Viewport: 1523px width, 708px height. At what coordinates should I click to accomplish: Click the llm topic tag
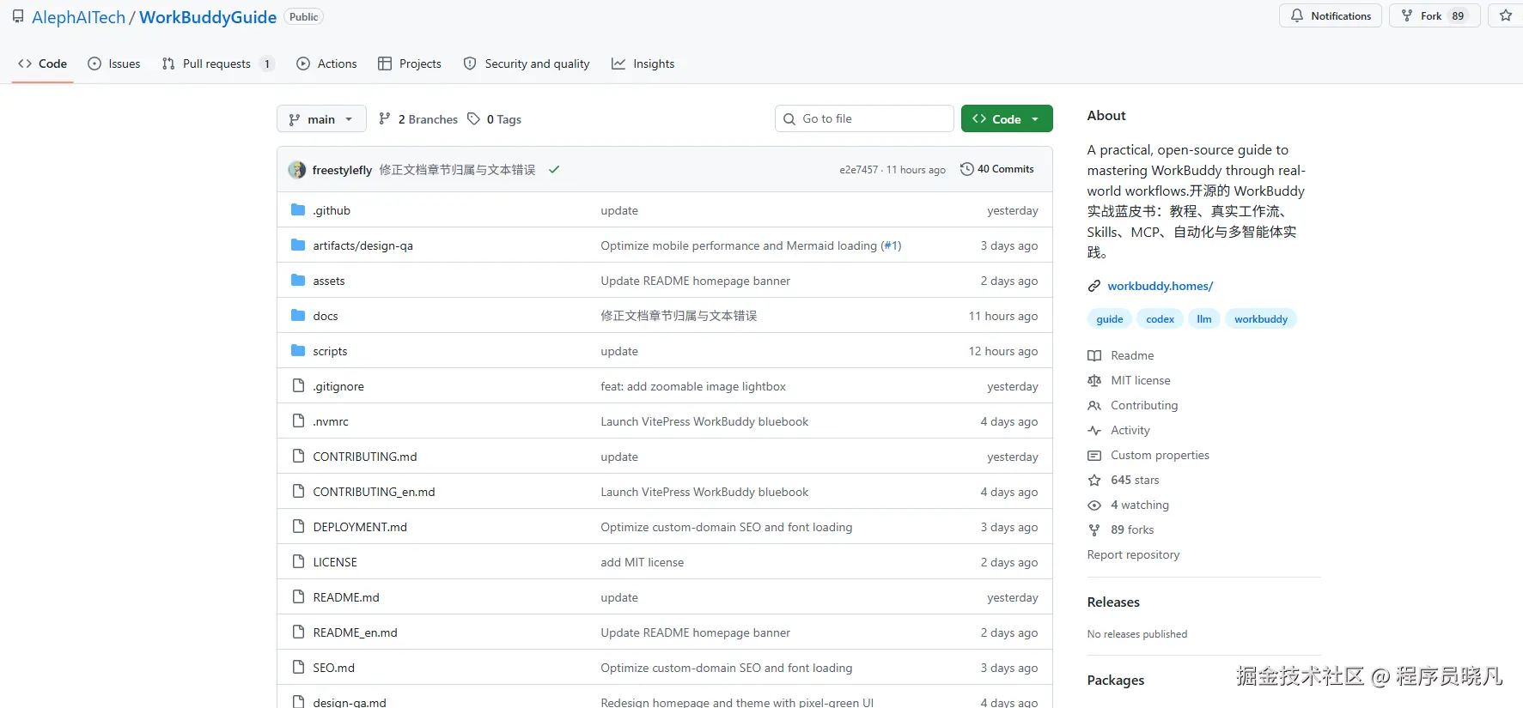(x=1204, y=319)
